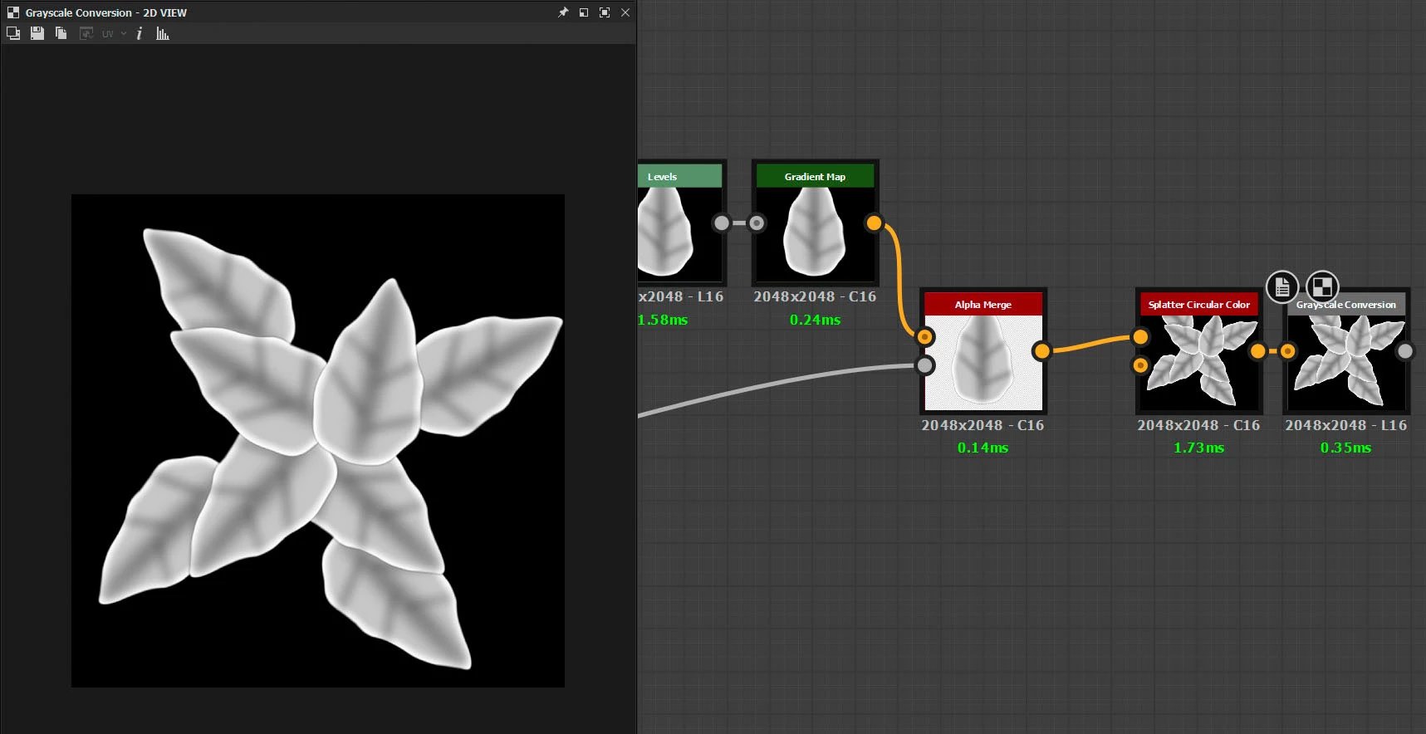Click the Splatter Circular Color title label
This screenshot has width=1426, height=734.
tap(1198, 305)
